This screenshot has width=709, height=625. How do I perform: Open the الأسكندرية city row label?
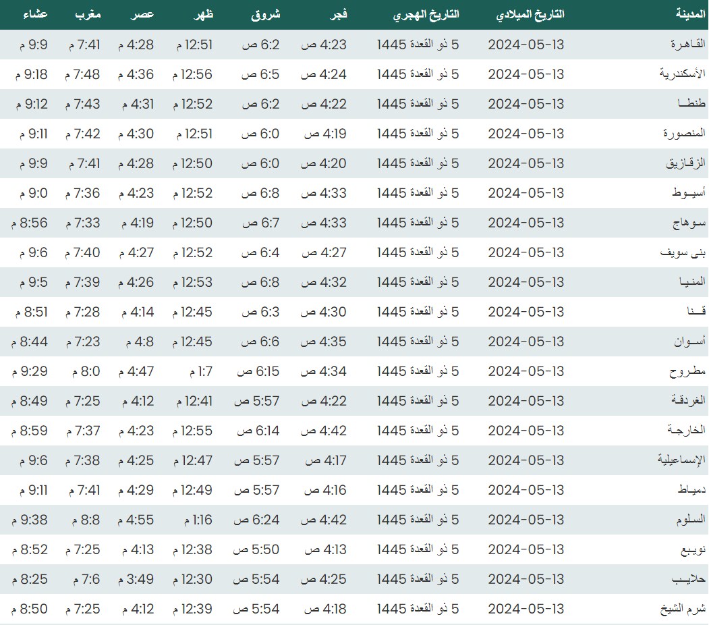[x=682, y=74]
